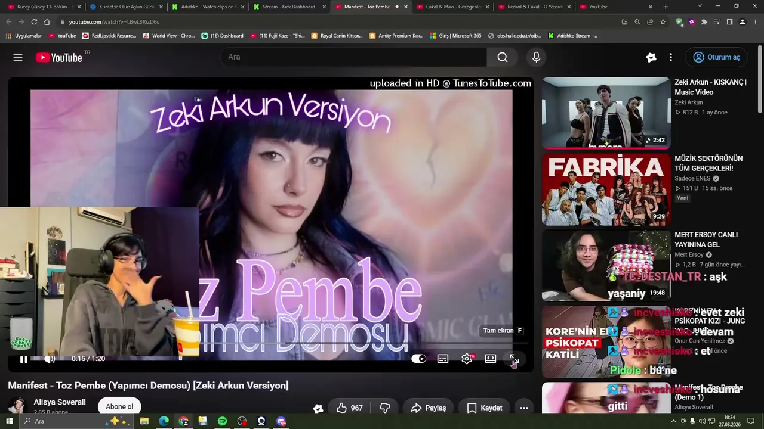Open more actions under the video
The height and width of the screenshot is (429, 764).
point(524,408)
